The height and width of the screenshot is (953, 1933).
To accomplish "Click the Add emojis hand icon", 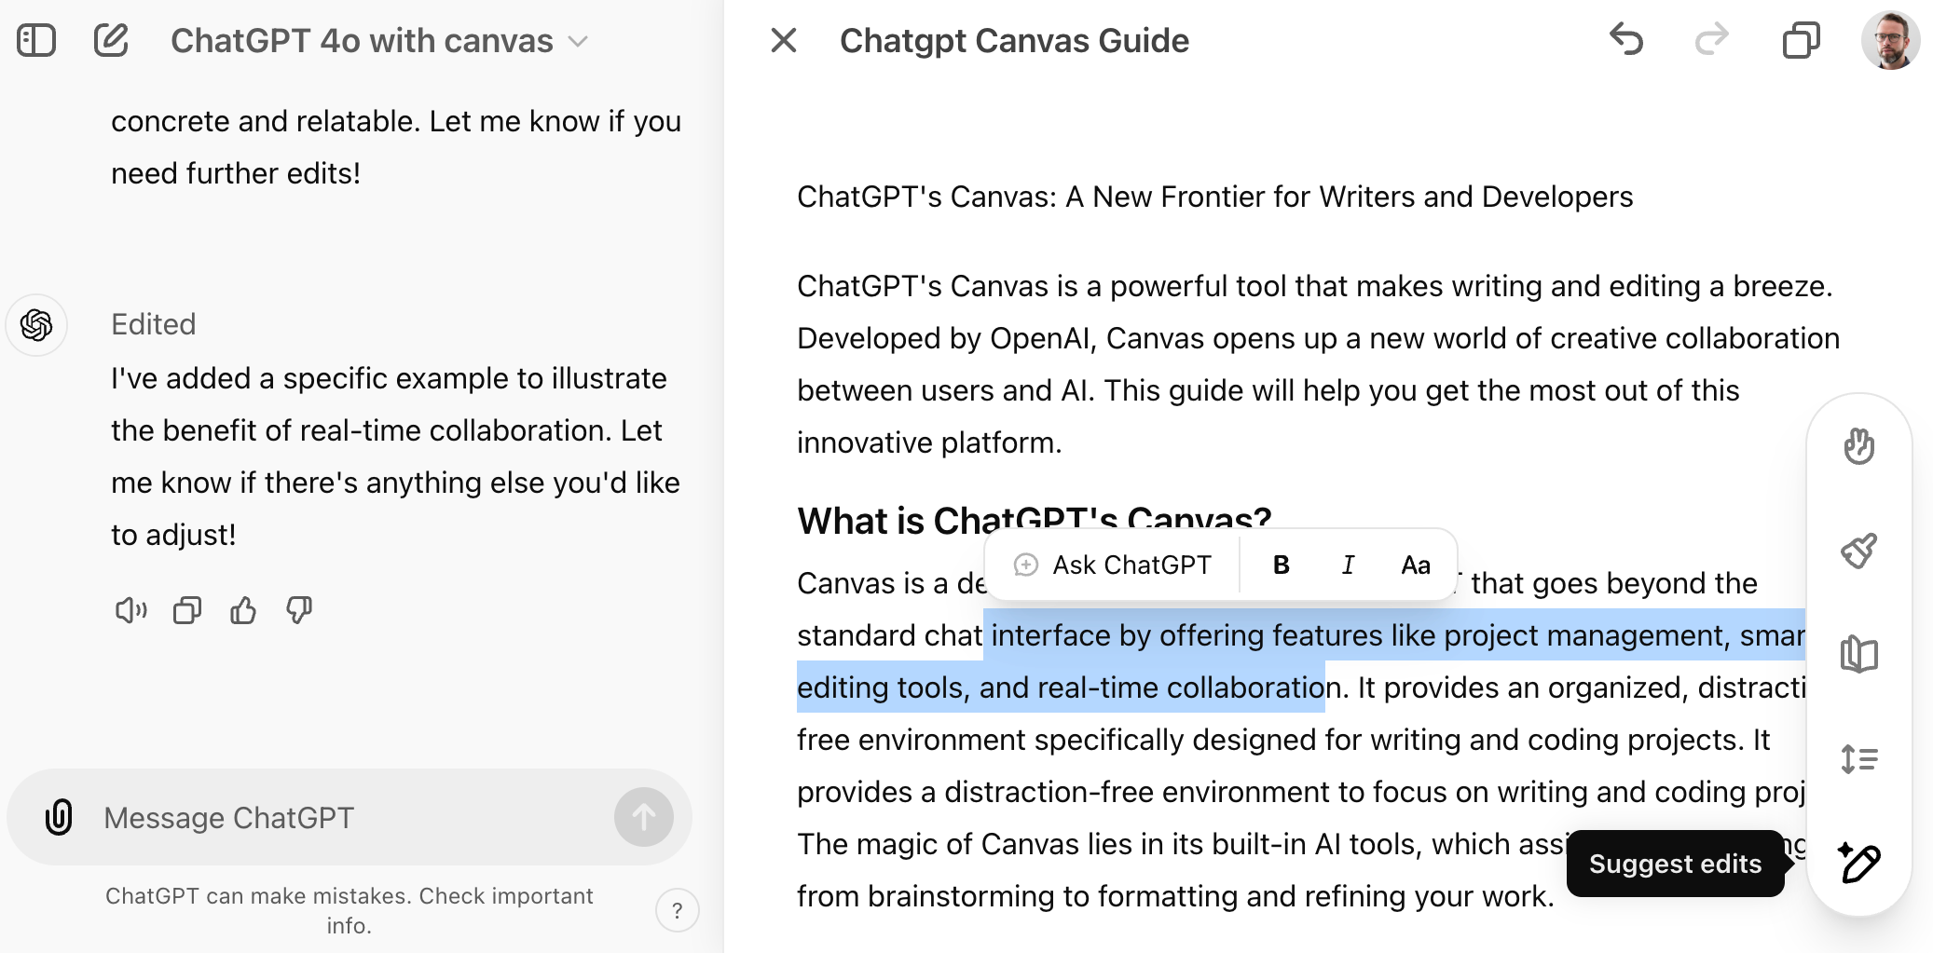I will coord(1859,446).
